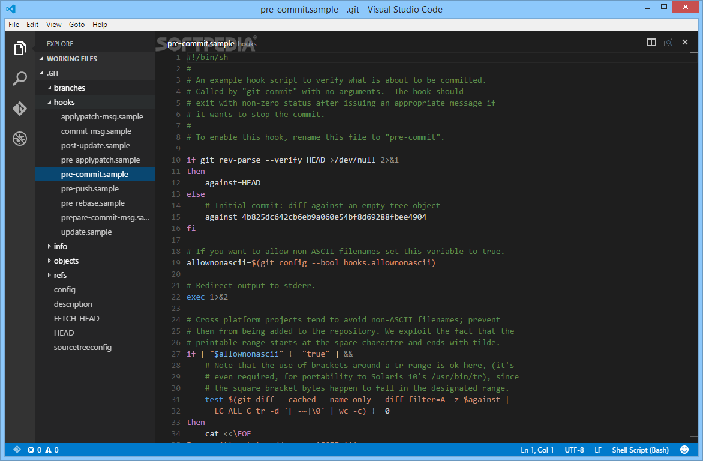703x461 pixels.
Task: Select pre-commit.sample in explorer
Action: click(x=95, y=174)
